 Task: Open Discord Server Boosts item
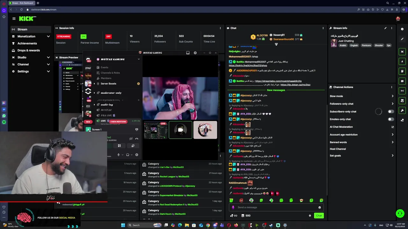point(108,84)
